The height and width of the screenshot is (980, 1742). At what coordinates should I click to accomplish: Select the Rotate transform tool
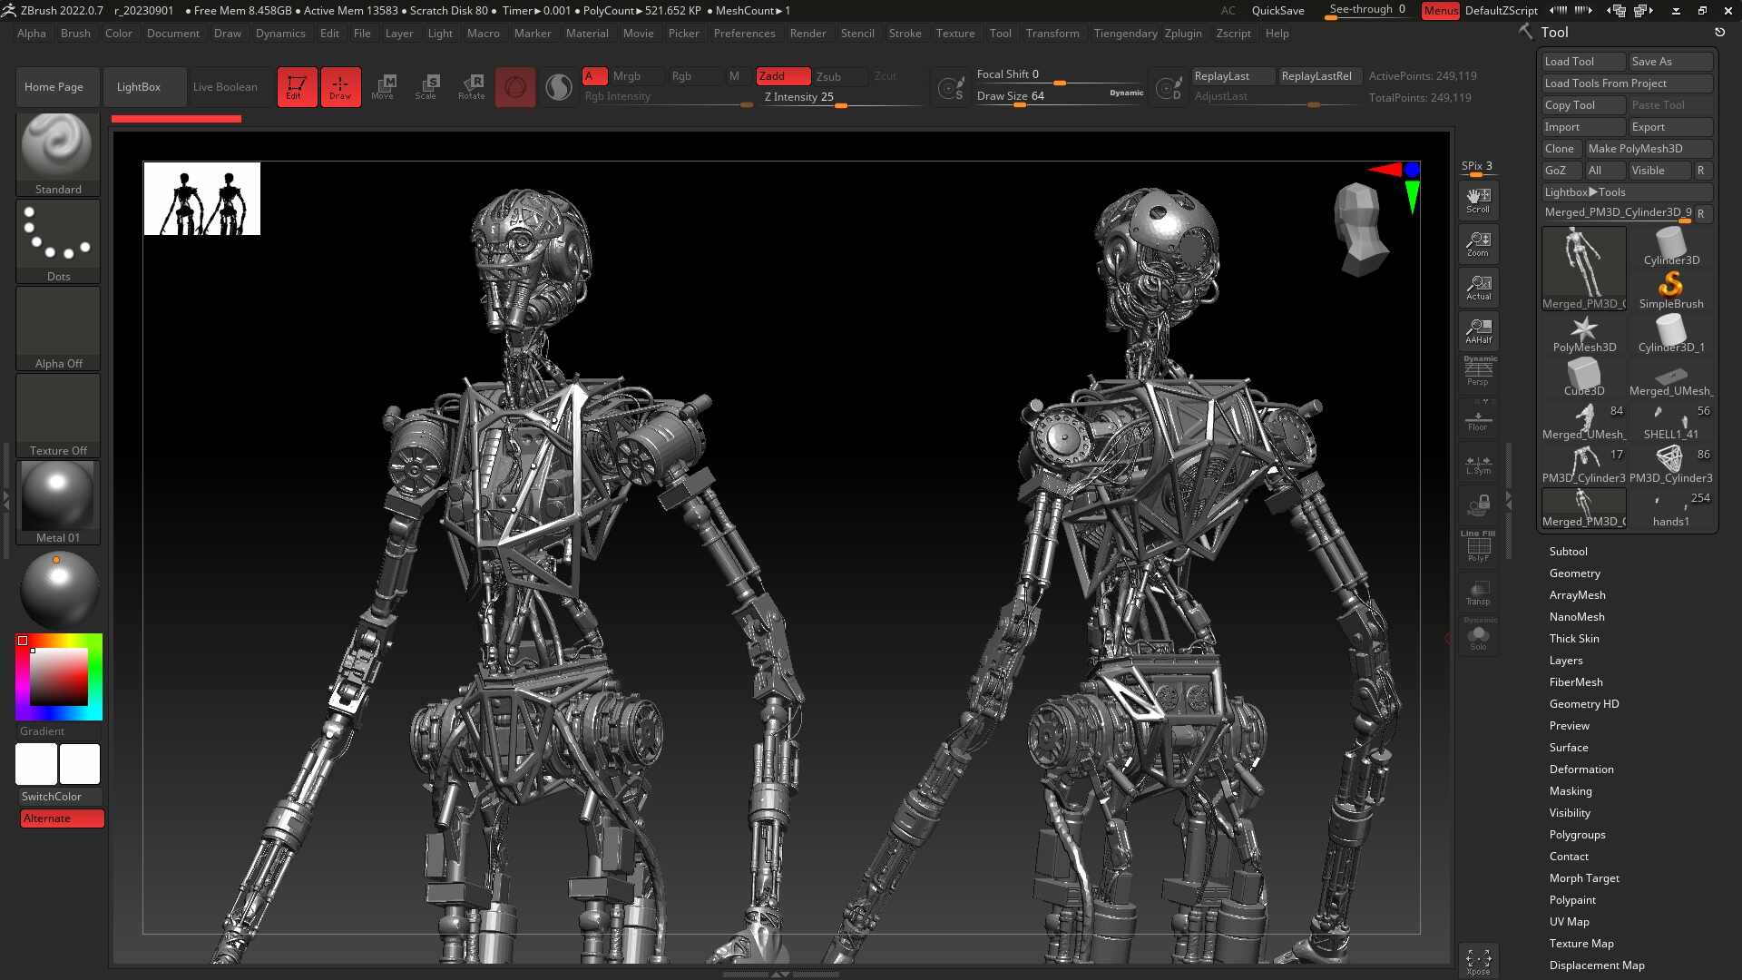(472, 87)
